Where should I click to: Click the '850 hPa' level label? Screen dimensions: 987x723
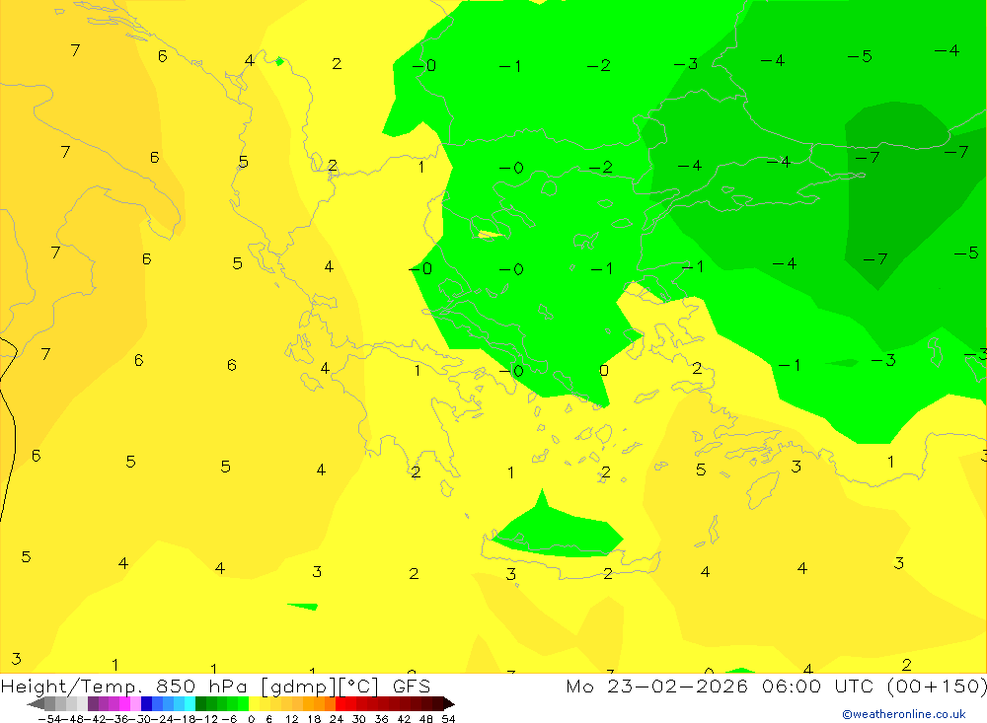[202, 686]
